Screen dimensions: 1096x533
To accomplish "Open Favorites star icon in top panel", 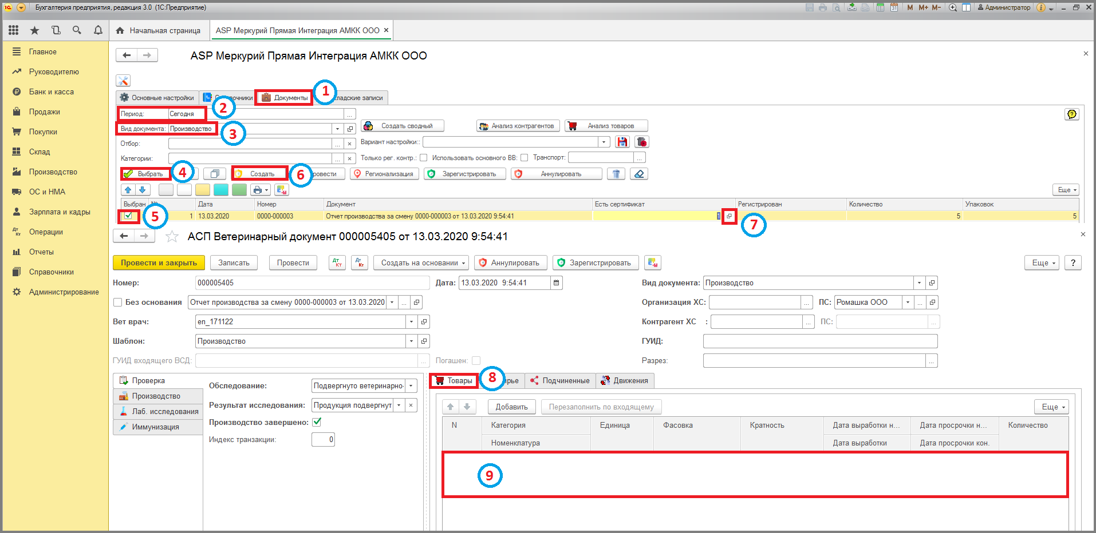I will click(x=34, y=30).
